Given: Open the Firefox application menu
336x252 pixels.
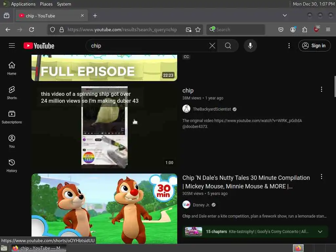Looking at the screenshot, I should (x=328, y=30).
